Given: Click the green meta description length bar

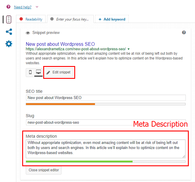Looking at the screenshot, I should pyautogui.click(x=79, y=161).
